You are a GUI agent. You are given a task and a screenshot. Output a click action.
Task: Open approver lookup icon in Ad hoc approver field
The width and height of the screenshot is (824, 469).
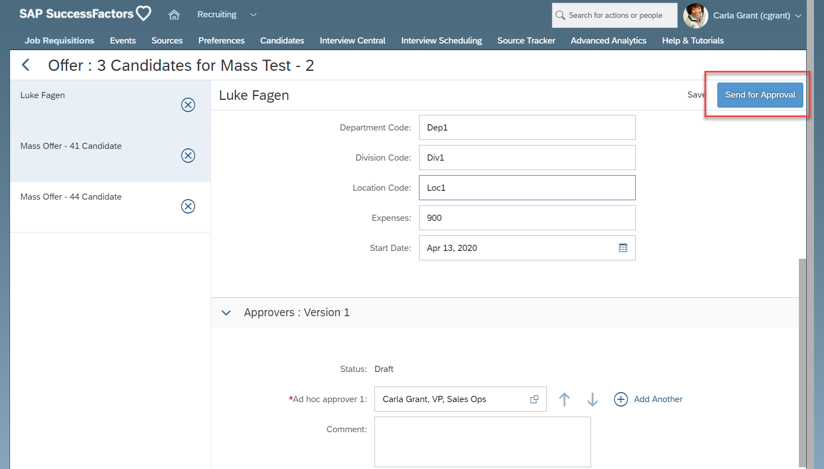[x=534, y=399]
